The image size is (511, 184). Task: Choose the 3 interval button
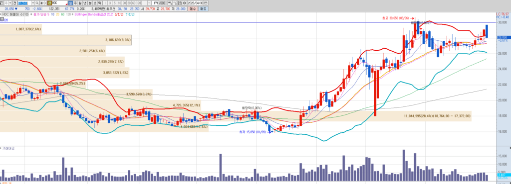[x=110, y=3]
